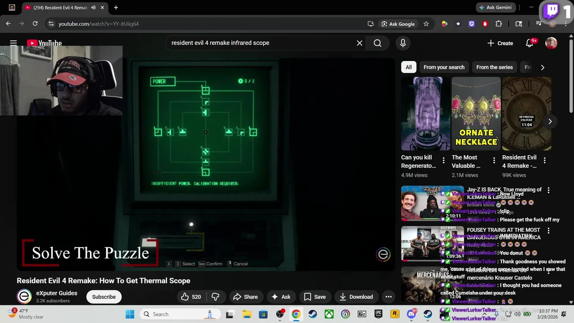Viewport: 574px width, 323px height.
Task: Open Rockstar Games Launcher from the taskbar
Action: click(x=395, y=314)
